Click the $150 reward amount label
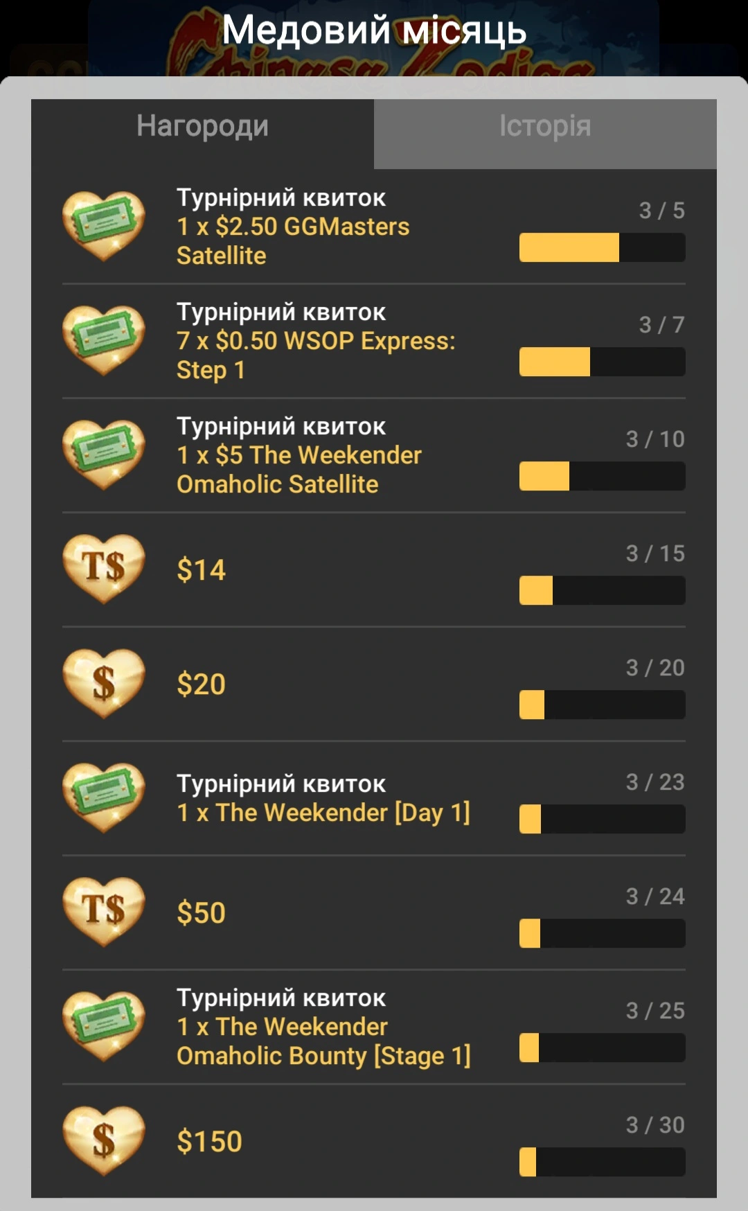The image size is (748, 1211). coord(209,1142)
